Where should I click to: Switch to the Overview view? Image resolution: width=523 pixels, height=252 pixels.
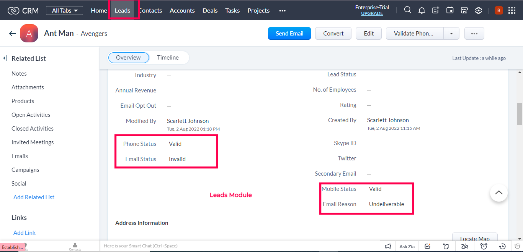coord(129,58)
